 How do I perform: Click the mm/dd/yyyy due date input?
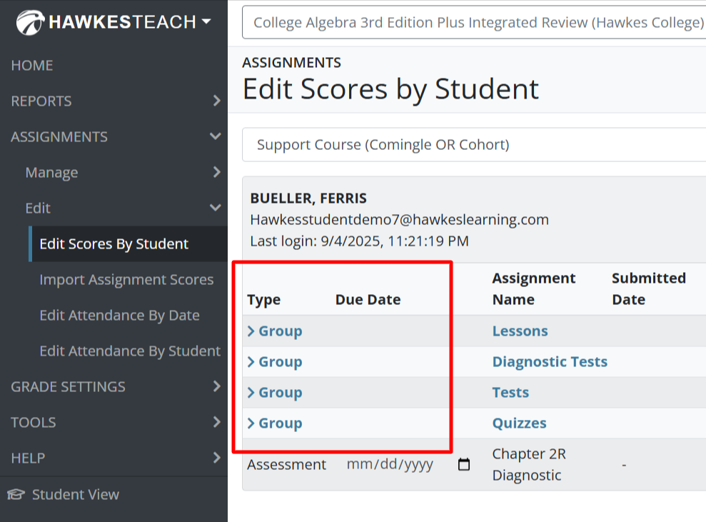389,463
